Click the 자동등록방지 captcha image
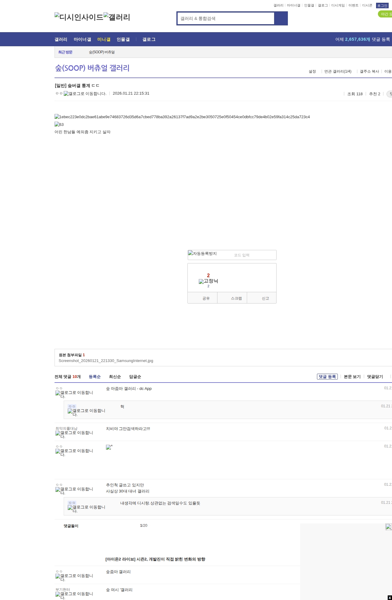Screen dimensions: 392x600 coord(202,254)
